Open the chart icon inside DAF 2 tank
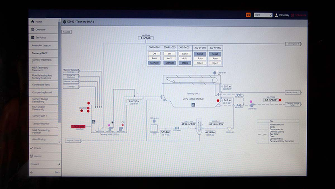The image size is (335, 189). point(193,105)
